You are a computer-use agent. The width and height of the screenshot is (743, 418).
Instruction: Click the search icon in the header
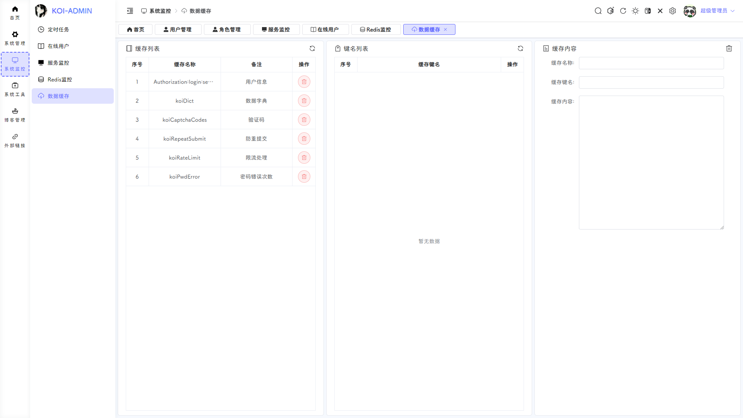click(598, 11)
